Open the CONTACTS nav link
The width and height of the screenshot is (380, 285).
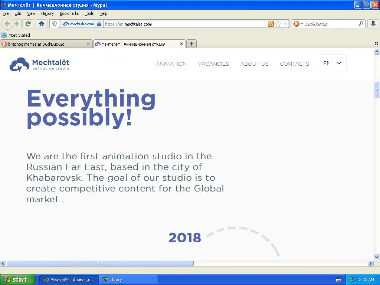pyautogui.click(x=294, y=64)
